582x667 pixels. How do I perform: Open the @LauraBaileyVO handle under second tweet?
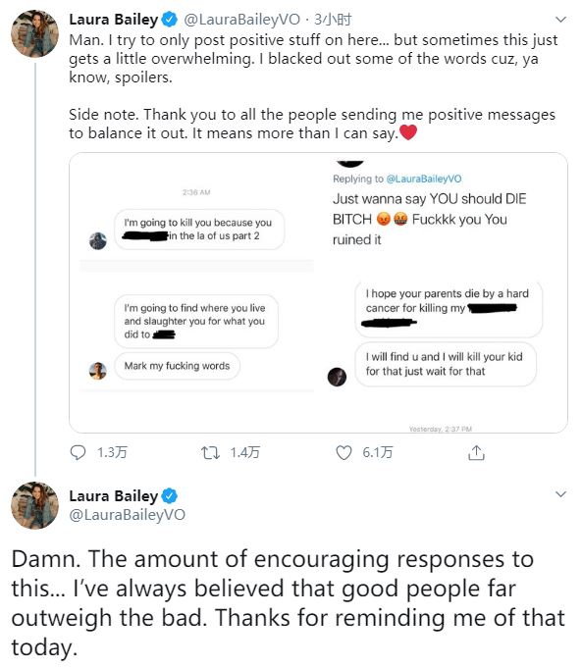[x=128, y=515]
